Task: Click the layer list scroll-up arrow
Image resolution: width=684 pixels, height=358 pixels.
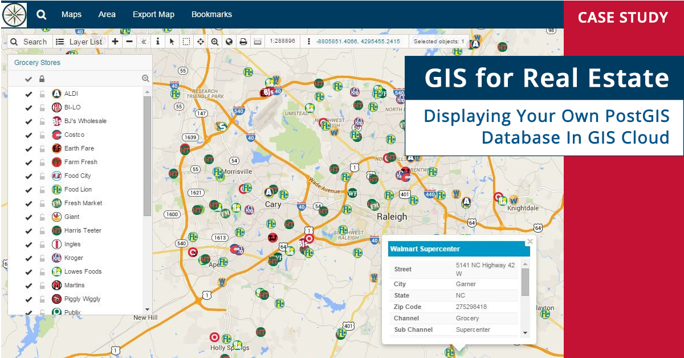Action: point(148,92)
